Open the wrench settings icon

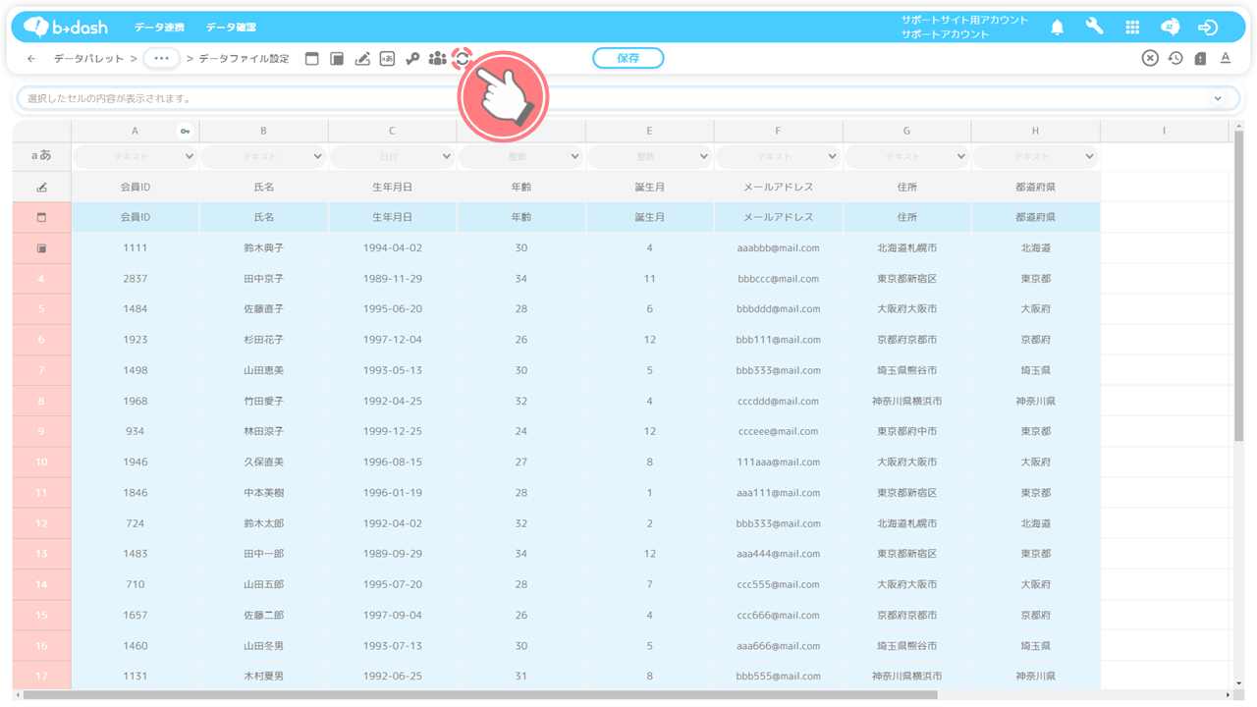click(x=1094, y=27)
